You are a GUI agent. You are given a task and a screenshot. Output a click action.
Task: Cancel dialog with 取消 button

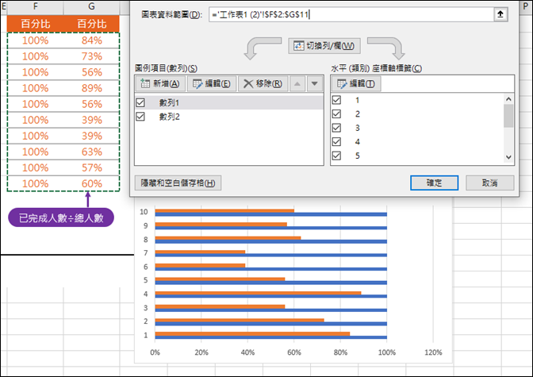tap(490, 183)
